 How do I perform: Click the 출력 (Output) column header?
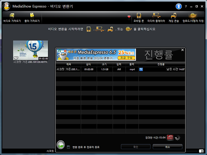click(132, 64)
